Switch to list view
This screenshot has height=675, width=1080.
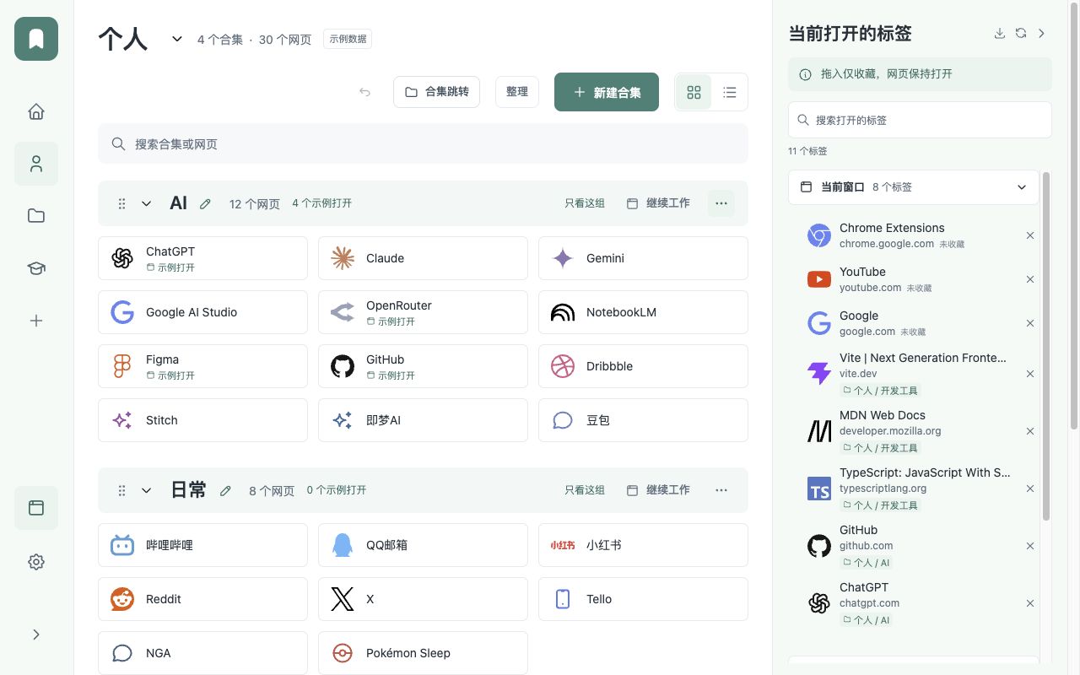tap(730, 92)
